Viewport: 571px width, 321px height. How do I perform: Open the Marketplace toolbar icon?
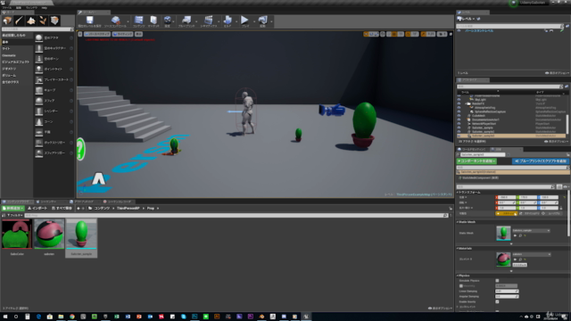click(153, 20)
